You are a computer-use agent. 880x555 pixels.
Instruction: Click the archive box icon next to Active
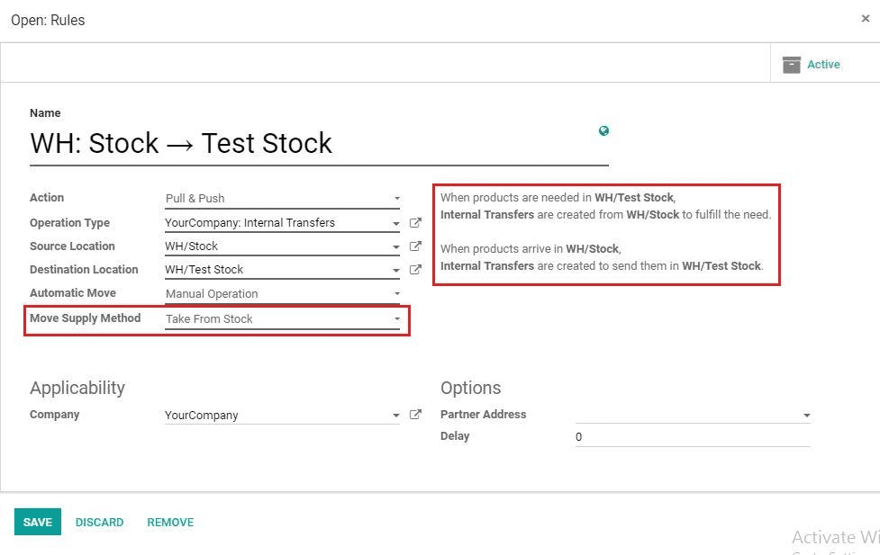(792, 65)
